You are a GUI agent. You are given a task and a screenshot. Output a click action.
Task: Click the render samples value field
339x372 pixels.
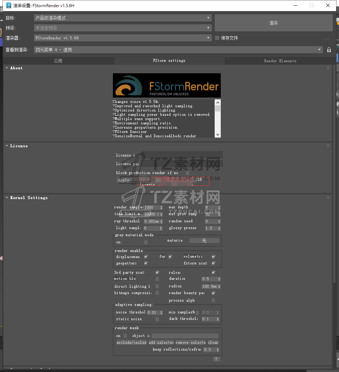point(151,207)
